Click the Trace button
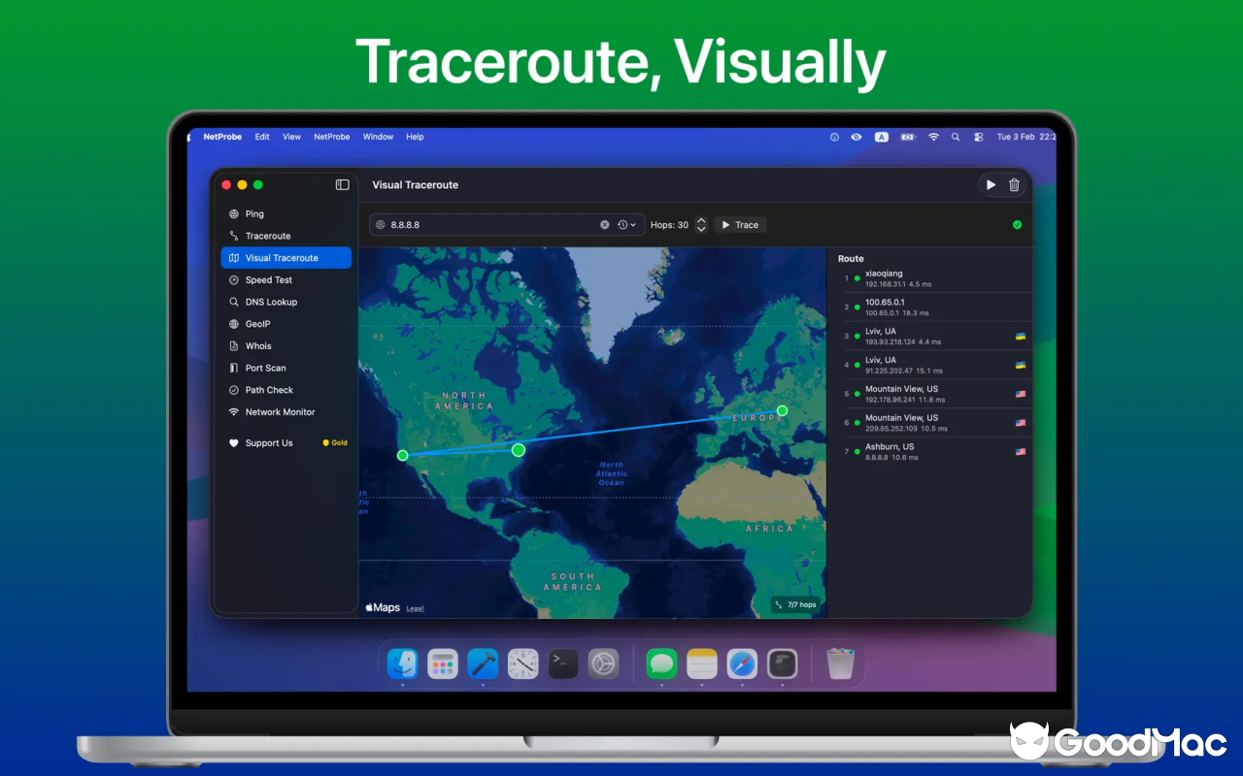This screenshot has height=776, width=1243. (x=740, y=224)
